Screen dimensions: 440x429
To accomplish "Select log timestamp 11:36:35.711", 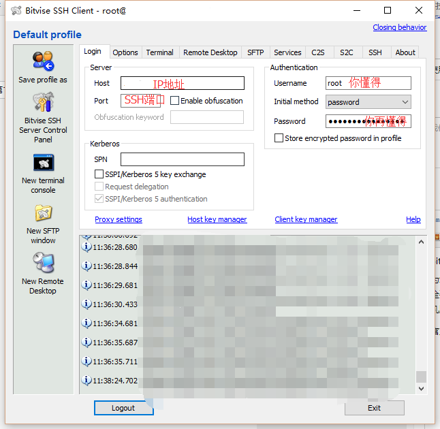I will tap(115, 362).
